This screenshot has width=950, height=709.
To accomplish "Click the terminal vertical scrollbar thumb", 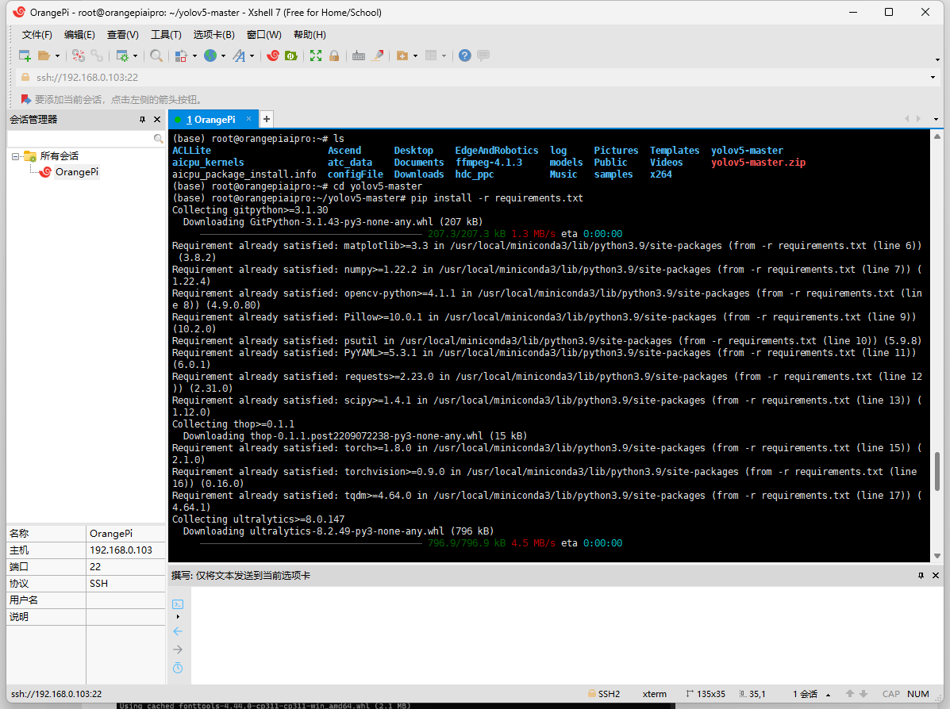I will coord(937,473).
